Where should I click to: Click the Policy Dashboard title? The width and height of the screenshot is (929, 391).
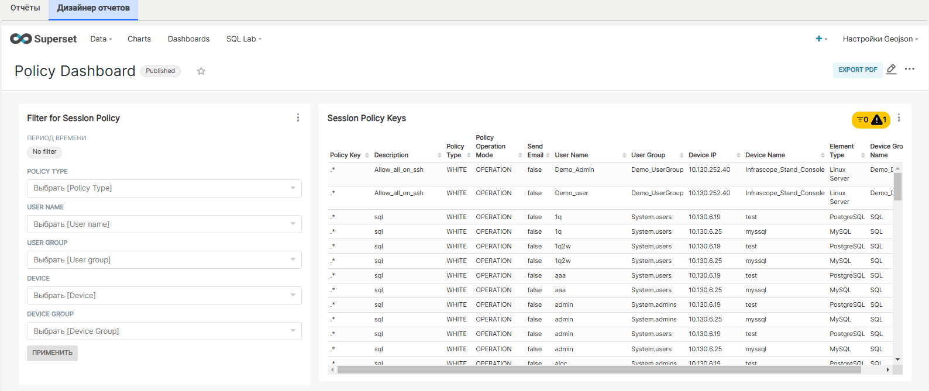75,71
